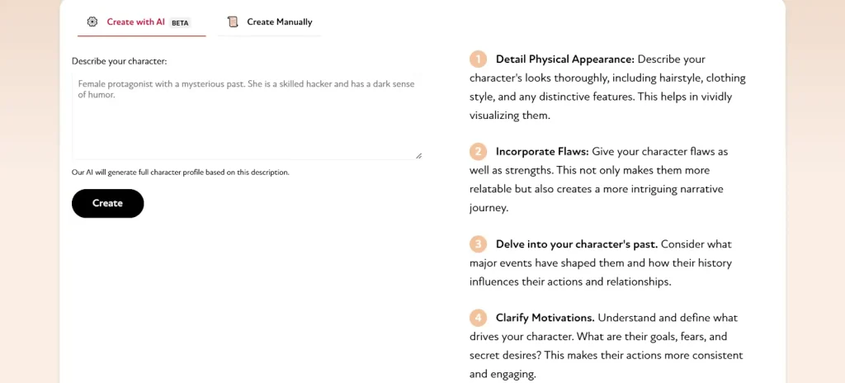Open the Create Manually tab
The height and width of the screenshot is (383, 845).
pos(279,22)
